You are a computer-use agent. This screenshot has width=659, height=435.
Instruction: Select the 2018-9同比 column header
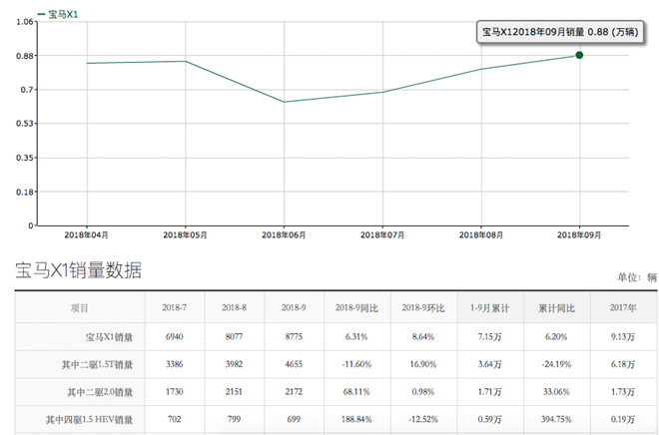pos(356,308)
